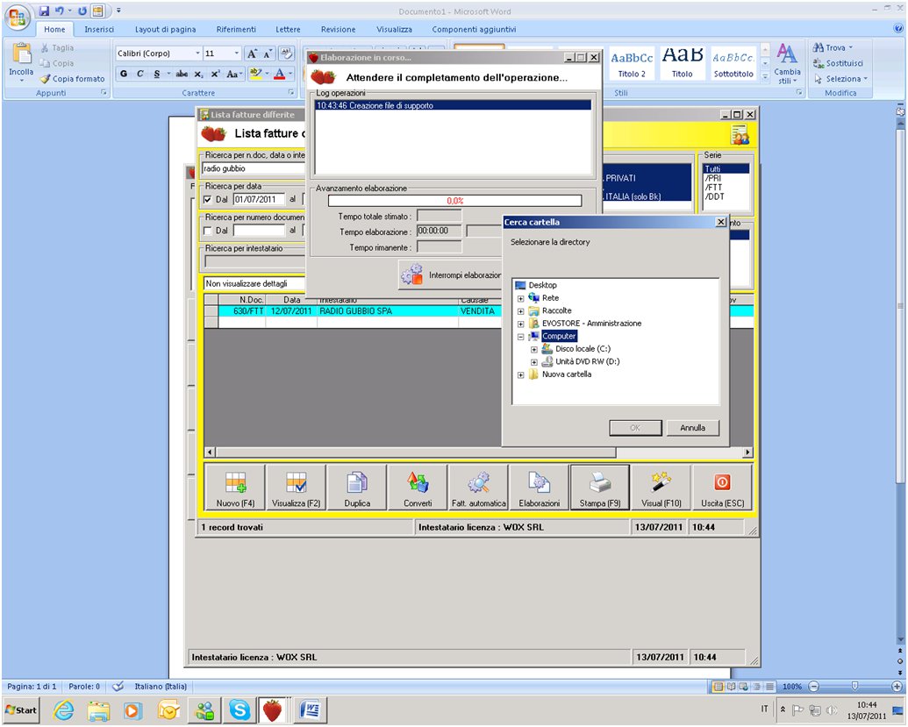The width and height of the screenshot is (908, 727).
Task: Click the Start button
Action: click(x=21, y=710)
